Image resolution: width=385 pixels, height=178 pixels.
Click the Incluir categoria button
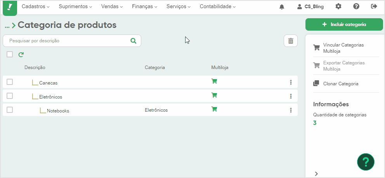point(344,24)
